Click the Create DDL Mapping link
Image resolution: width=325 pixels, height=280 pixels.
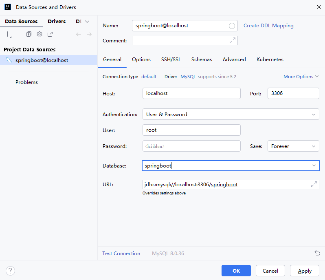pos(268,26)
